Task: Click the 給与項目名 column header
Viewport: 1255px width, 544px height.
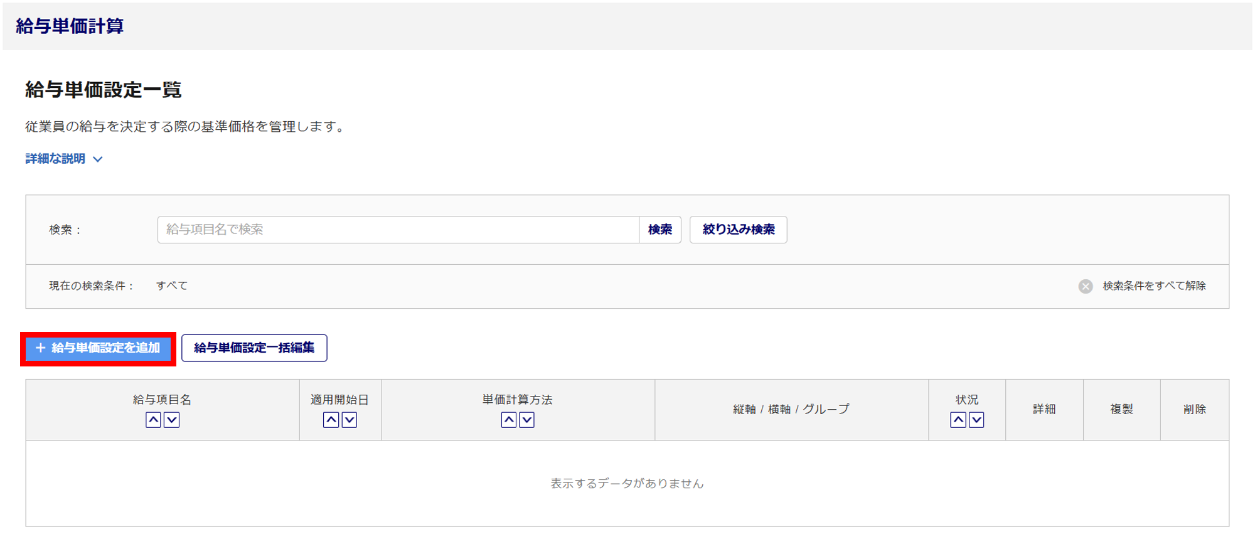Action: pyautogui.click(x=162, y=400)
